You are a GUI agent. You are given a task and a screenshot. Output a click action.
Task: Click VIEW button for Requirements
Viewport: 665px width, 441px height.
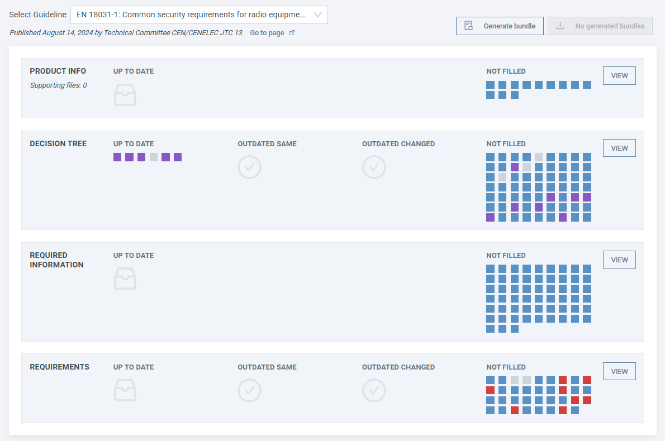(619, 372)
